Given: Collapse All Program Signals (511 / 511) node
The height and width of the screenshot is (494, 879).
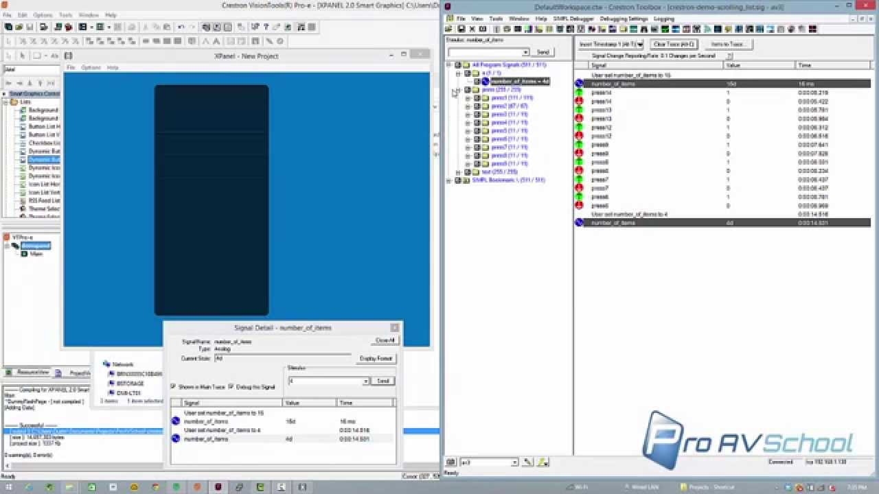Looking at the screenshot, I should pyautogui.click(x=448, y=65).
